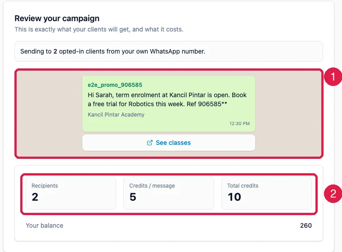Click the external link icon beside See classes
Screen dimensions: 342x252
(x=149, y=143)
